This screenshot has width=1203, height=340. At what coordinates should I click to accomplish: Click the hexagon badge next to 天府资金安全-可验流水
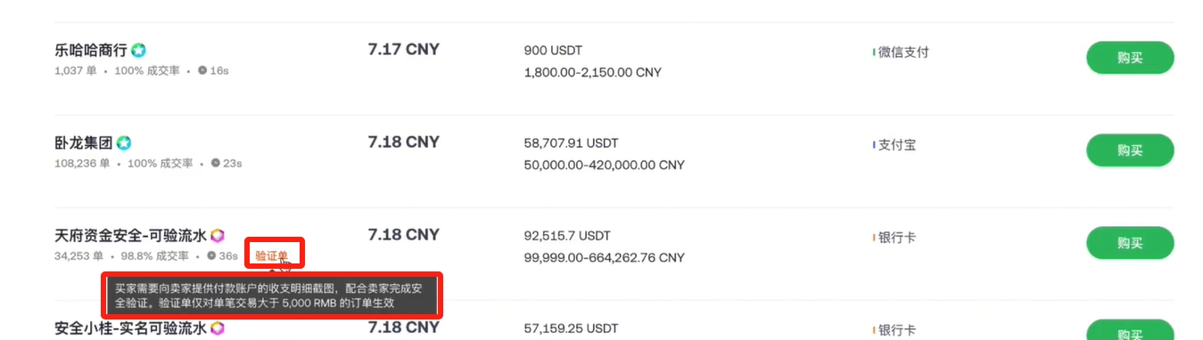coord(217,236)
